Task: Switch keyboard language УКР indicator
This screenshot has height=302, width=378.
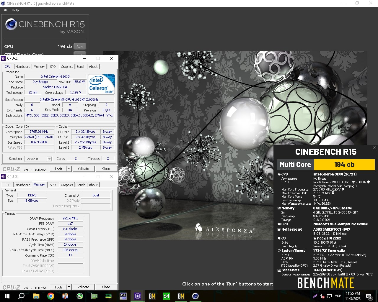Action: [338, 296]
